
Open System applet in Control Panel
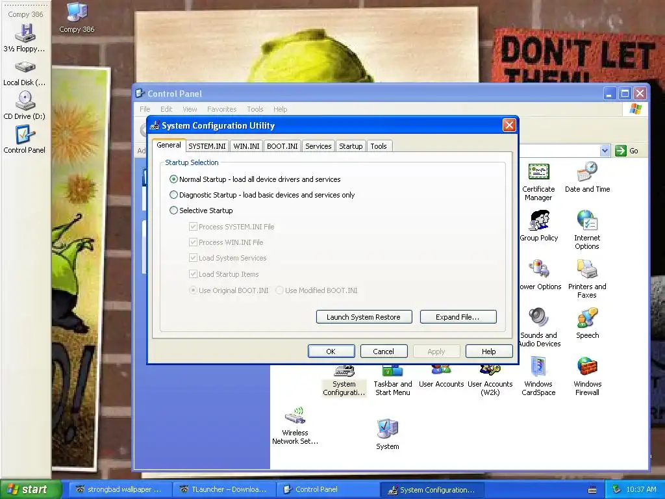pyautogui.click(x=388, y=434)
